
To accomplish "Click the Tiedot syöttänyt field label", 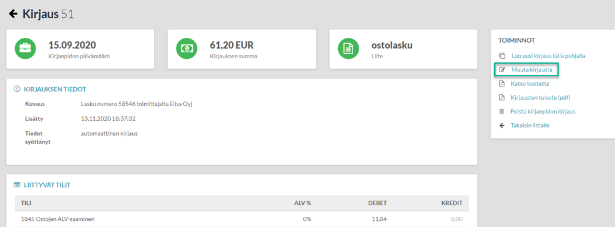I will tap(38, 138).
